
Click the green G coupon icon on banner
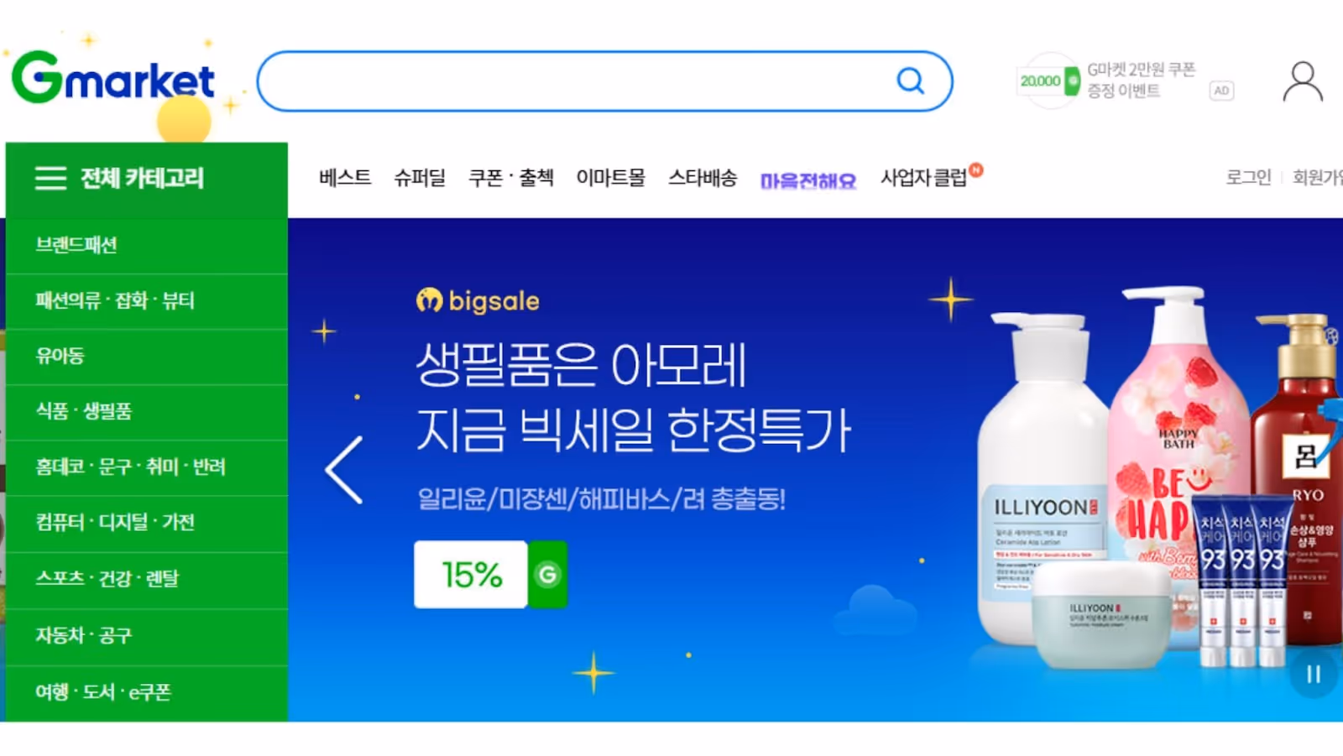tap(547, 575)
